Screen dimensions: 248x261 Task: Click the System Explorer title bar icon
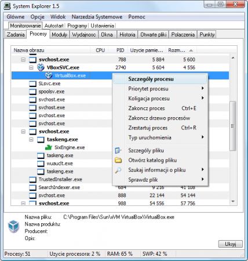coord(7,6)
